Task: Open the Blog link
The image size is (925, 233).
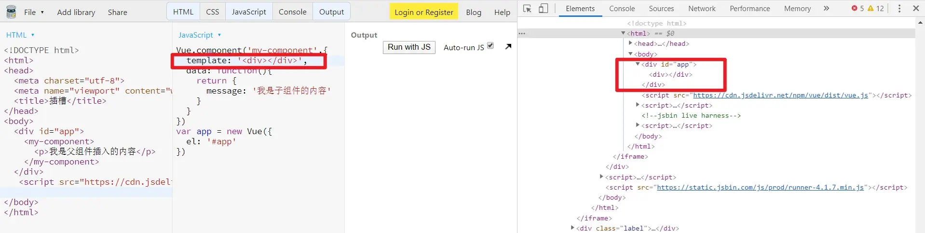Action: pyautogui.click(x=474, y=12)
